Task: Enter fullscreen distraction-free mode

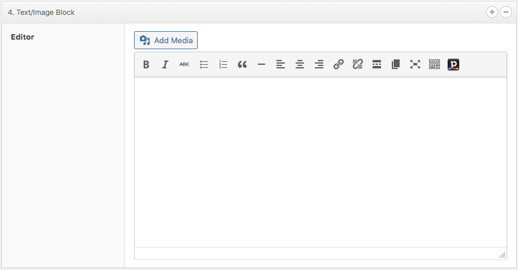Action: point(415,64)
